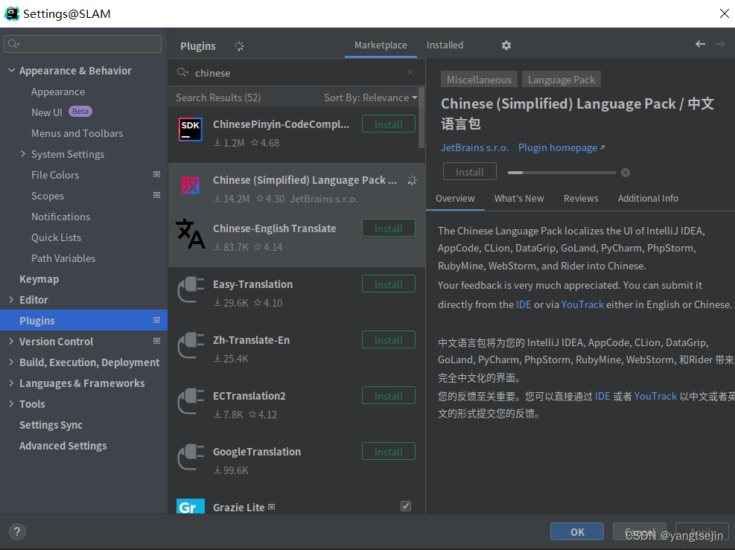The width and height of the screenshot is (735, 550).
Task: Install the Chinese-English Translate plugin
Action: point(389,228)
